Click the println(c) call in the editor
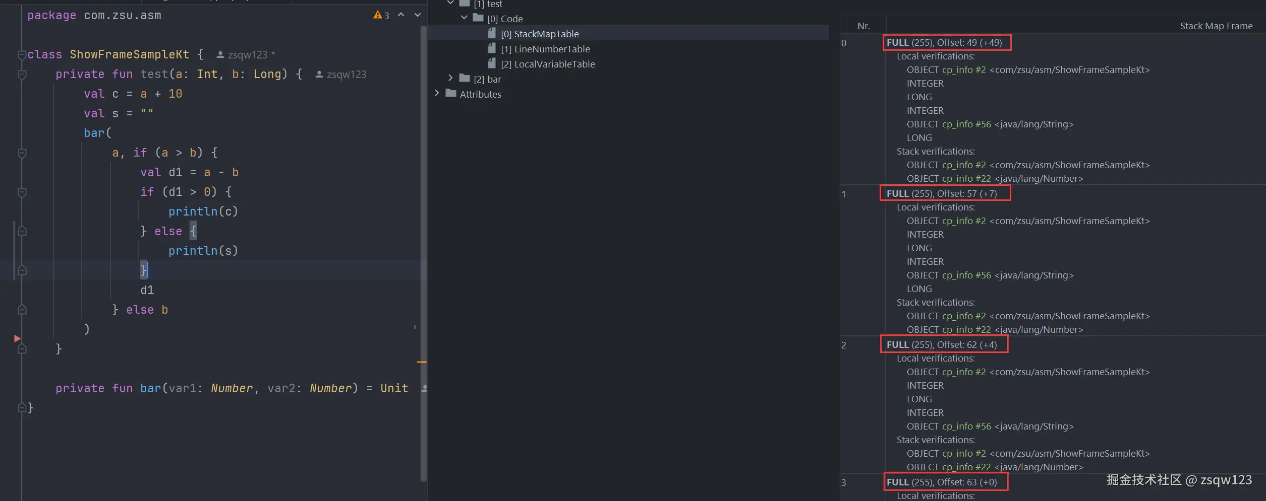The height and width of the screenshot is (501, 1266). point(203,211)
